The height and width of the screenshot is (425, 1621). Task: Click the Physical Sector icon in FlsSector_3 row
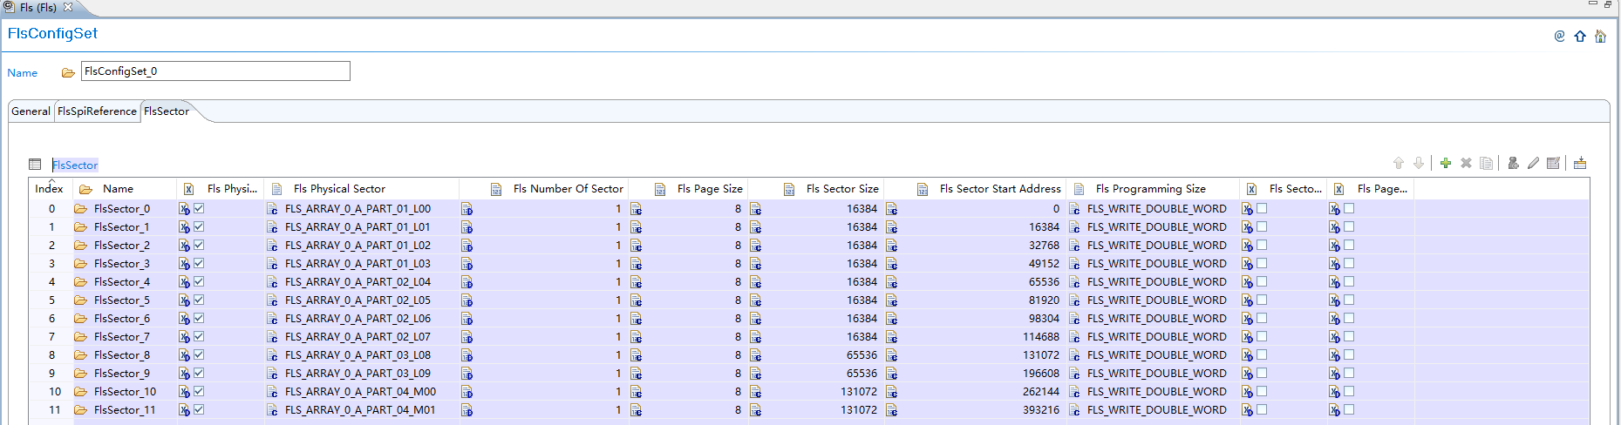tap(272, 264)
